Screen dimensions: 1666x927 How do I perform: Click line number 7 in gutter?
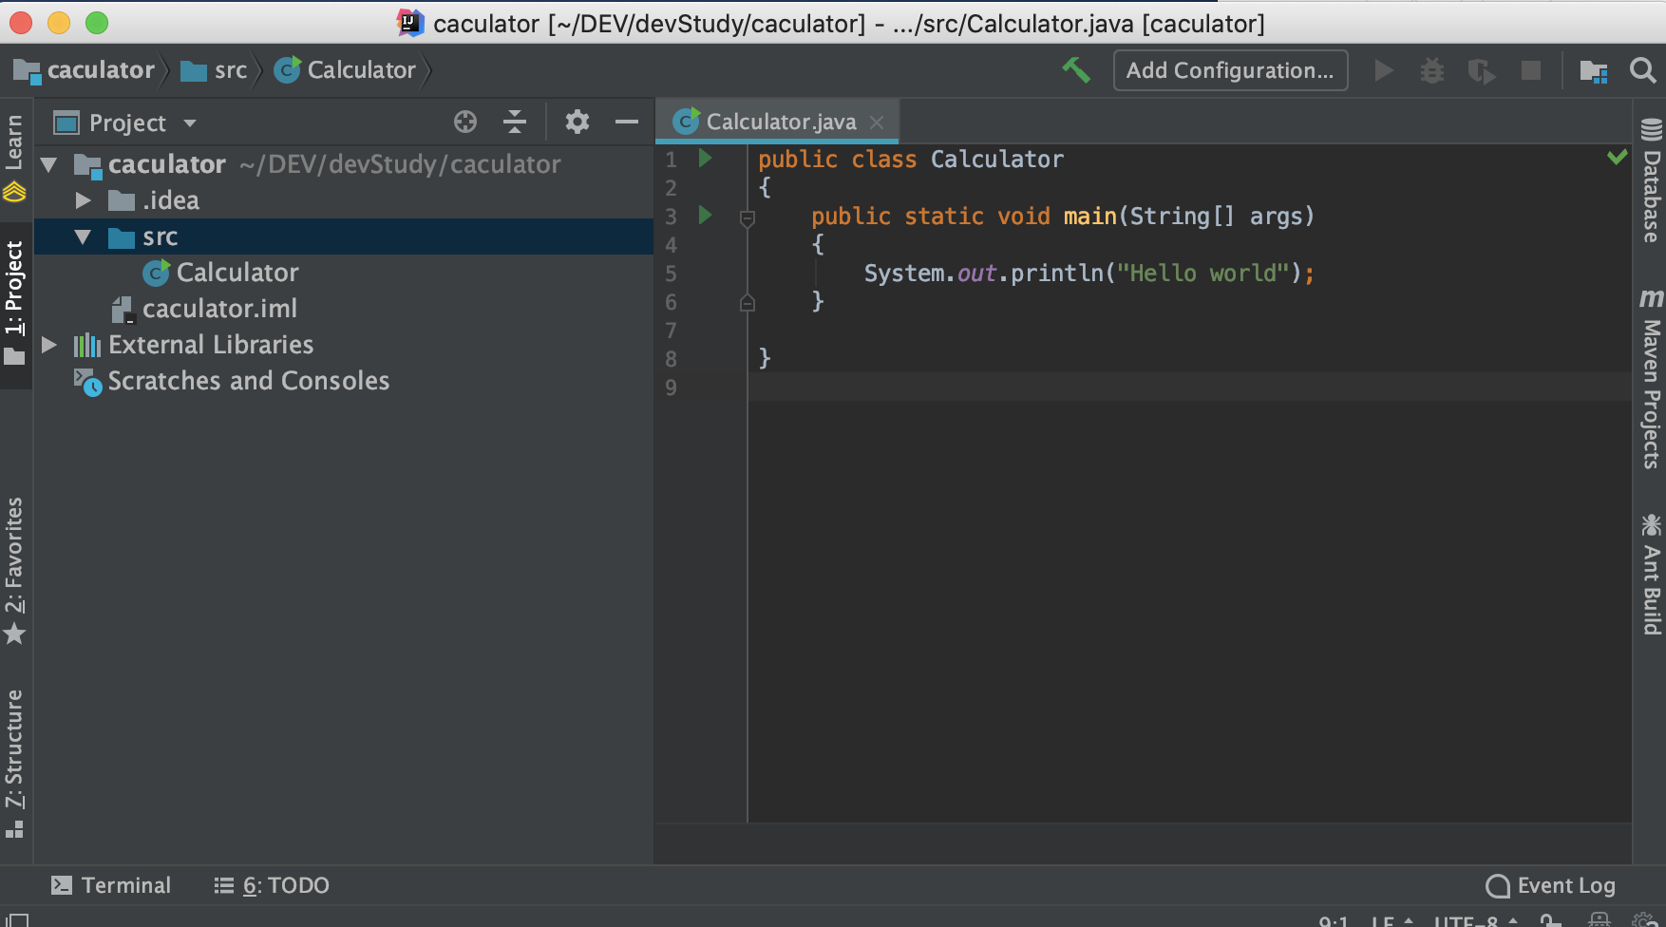click(671, 331)
